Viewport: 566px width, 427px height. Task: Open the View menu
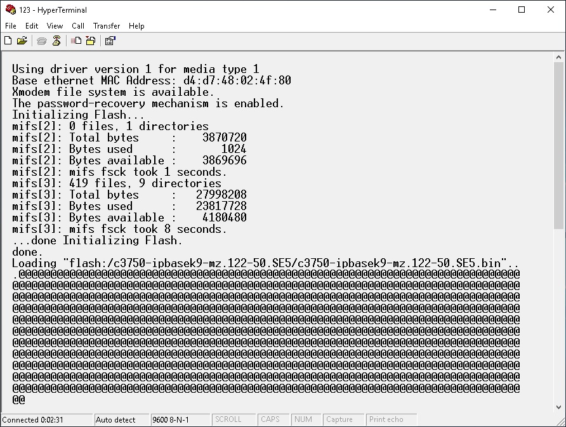55,26
